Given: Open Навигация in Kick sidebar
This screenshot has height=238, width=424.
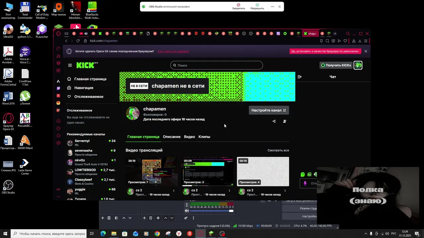Looking at the screenshot, I should point(80,88).
